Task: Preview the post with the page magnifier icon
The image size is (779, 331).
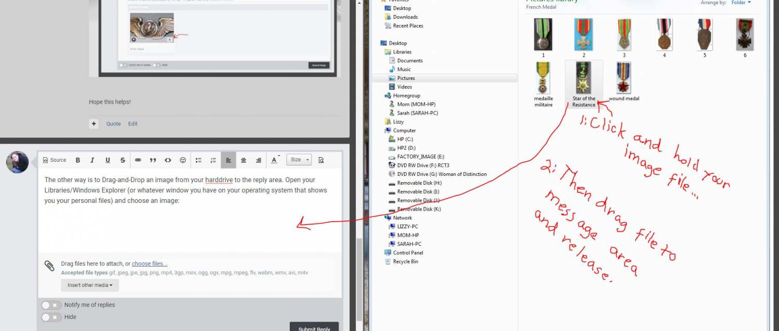Action: [321, 160]
